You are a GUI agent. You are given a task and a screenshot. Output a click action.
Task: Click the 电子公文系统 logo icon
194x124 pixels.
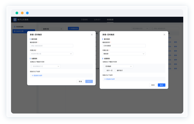(15, 20)
